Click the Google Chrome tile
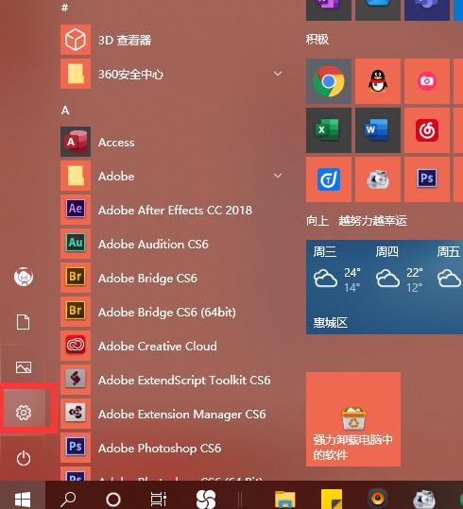The height and width of the screenshot is (509, 463). point(329,81)
